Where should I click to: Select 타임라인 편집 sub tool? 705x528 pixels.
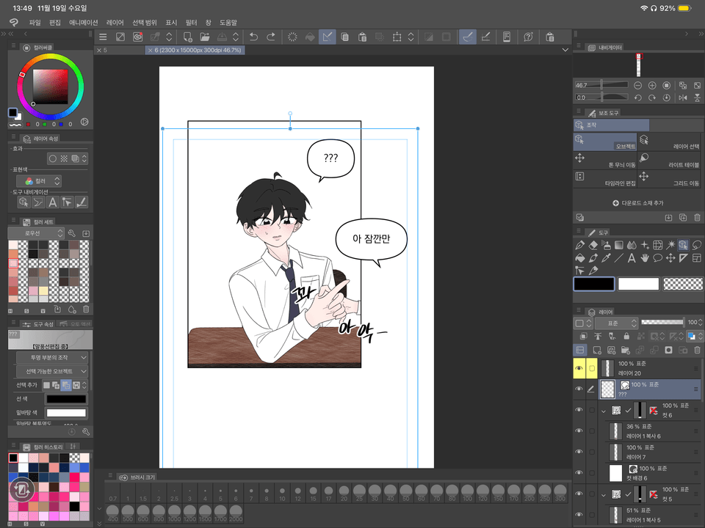[605, 178]
